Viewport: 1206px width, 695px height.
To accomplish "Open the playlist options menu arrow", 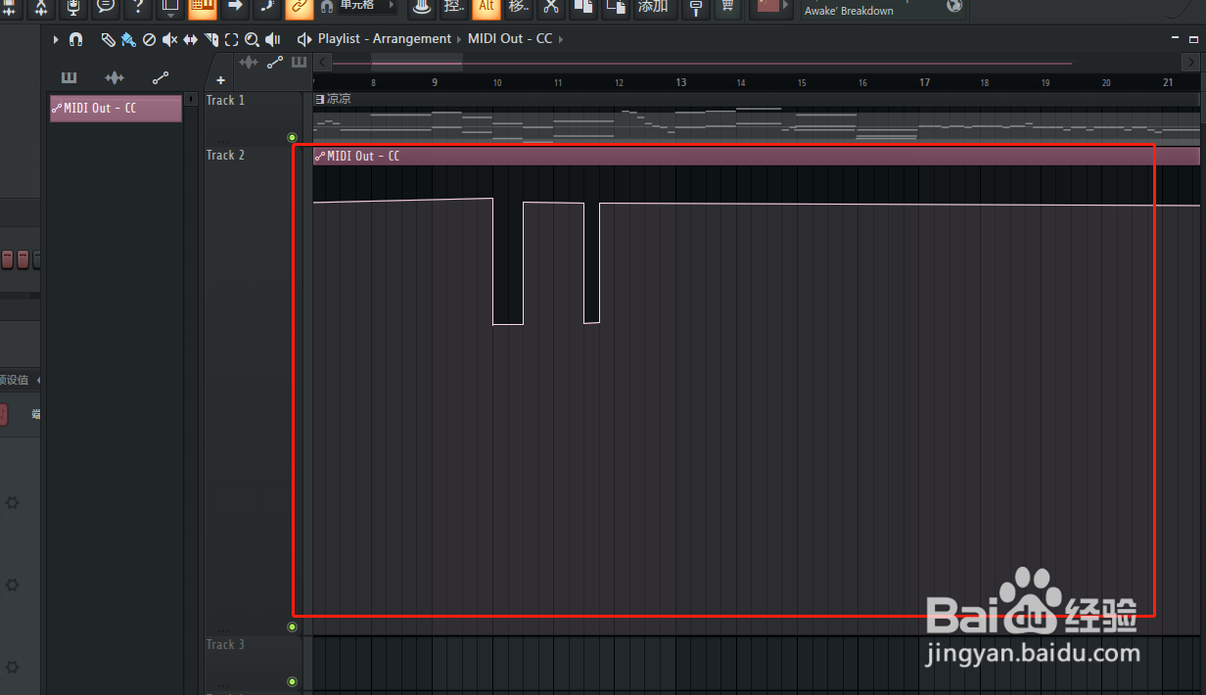I will [x=56, y=39].
